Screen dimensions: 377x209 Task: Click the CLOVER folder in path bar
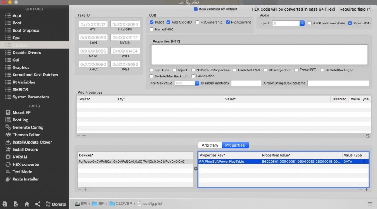click(121, 204)
